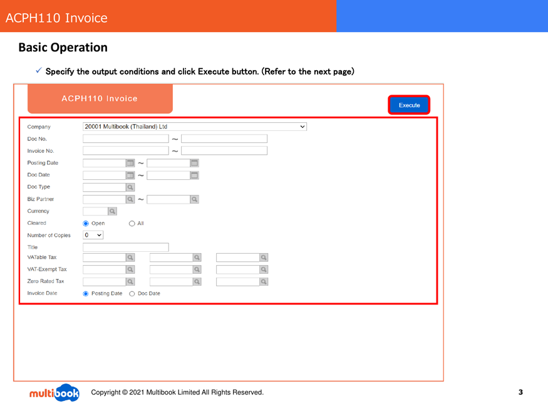
Task: Click first Zero Rated Tax search icon
Action: pyautogui.click(x=130, y=282)
